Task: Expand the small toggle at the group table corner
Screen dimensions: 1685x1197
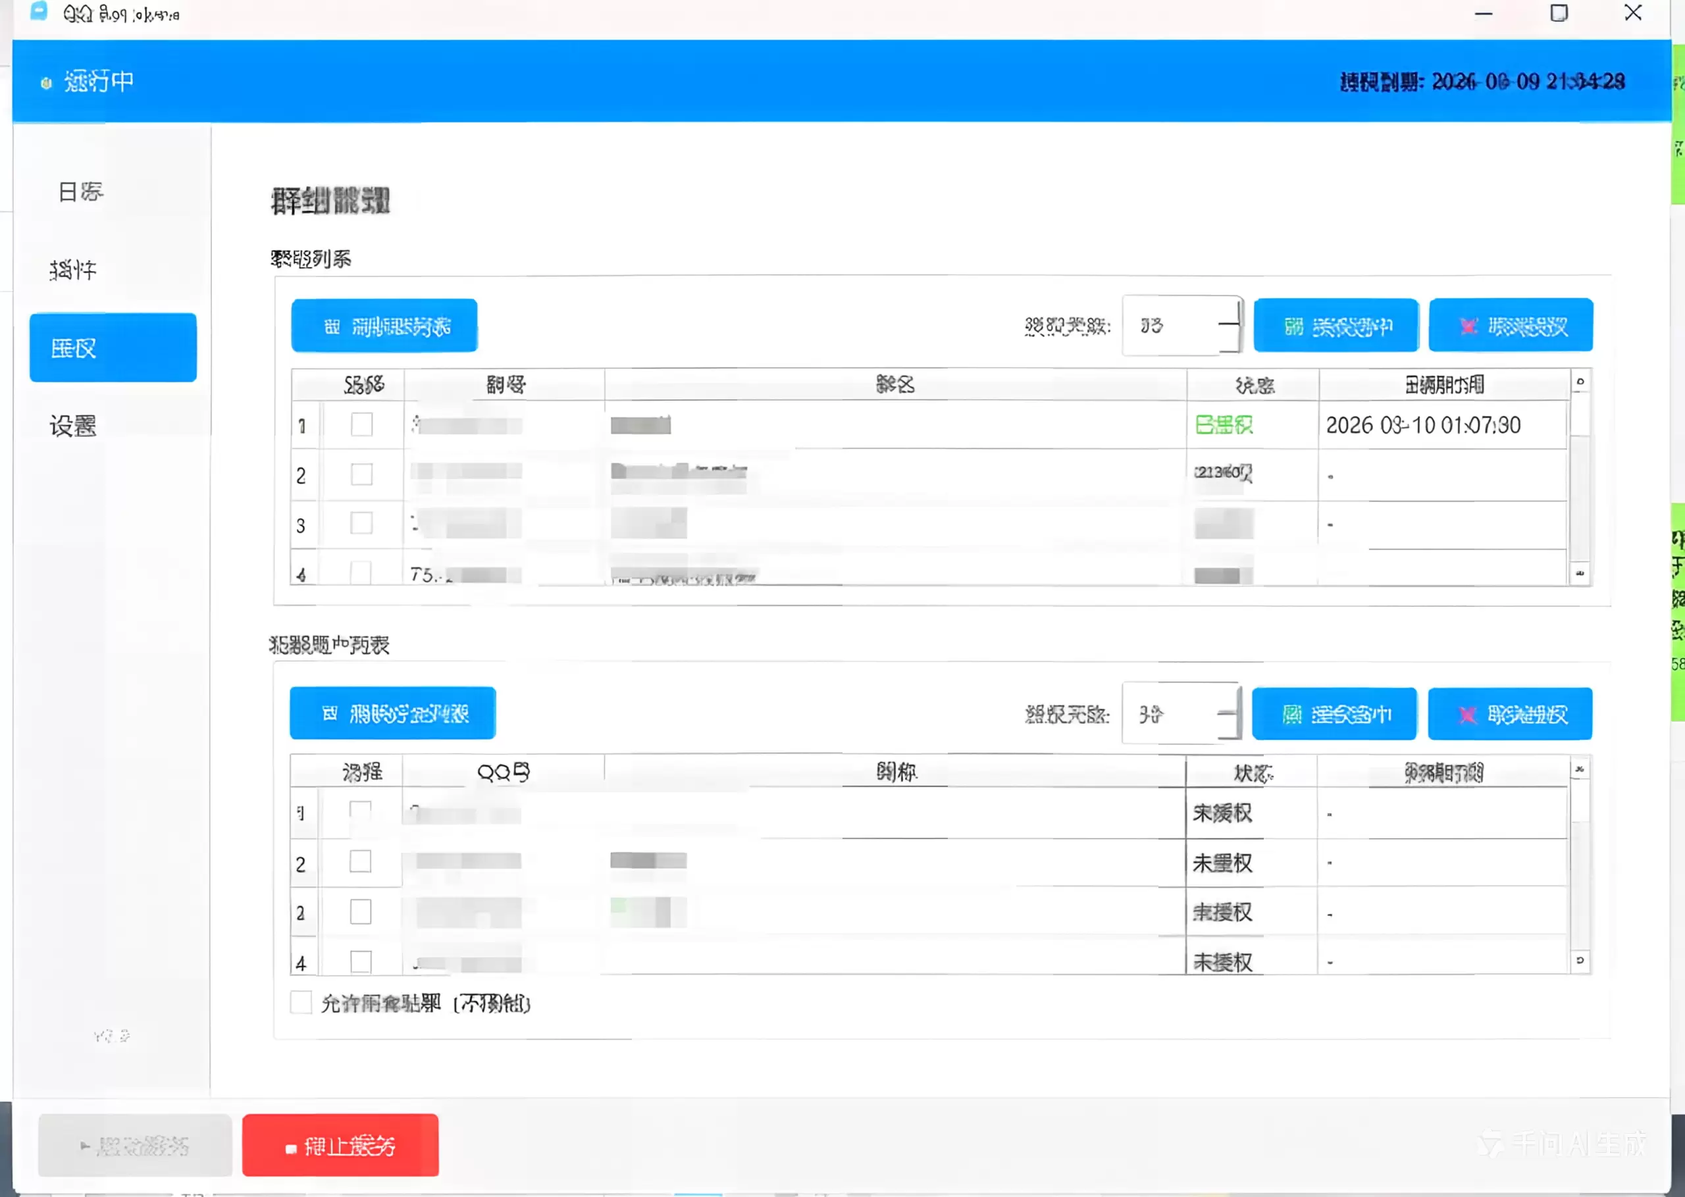Action: pyautogui.click(x=1579, y=382)
